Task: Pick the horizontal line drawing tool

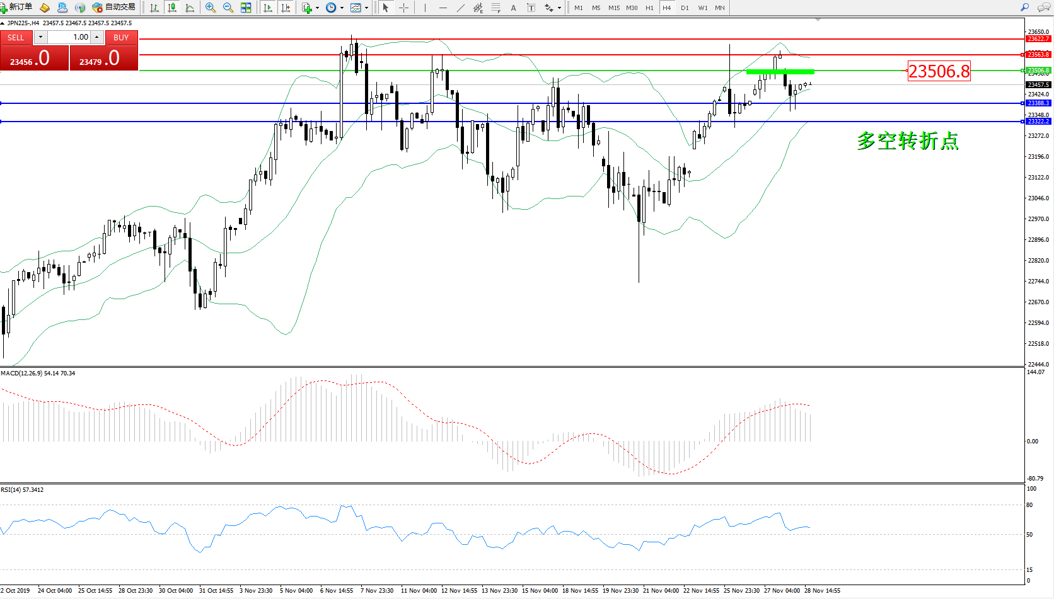Action: click(443, 8)
